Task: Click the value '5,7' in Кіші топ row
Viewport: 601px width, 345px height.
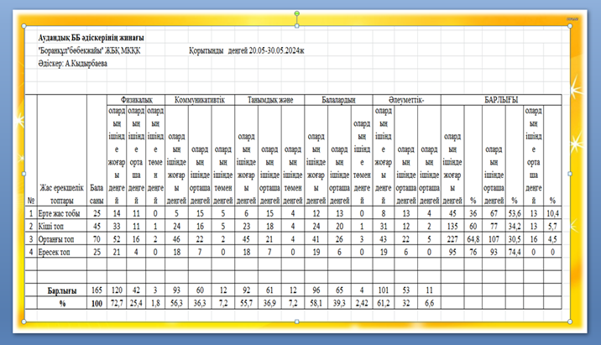Action: point(552,227)
